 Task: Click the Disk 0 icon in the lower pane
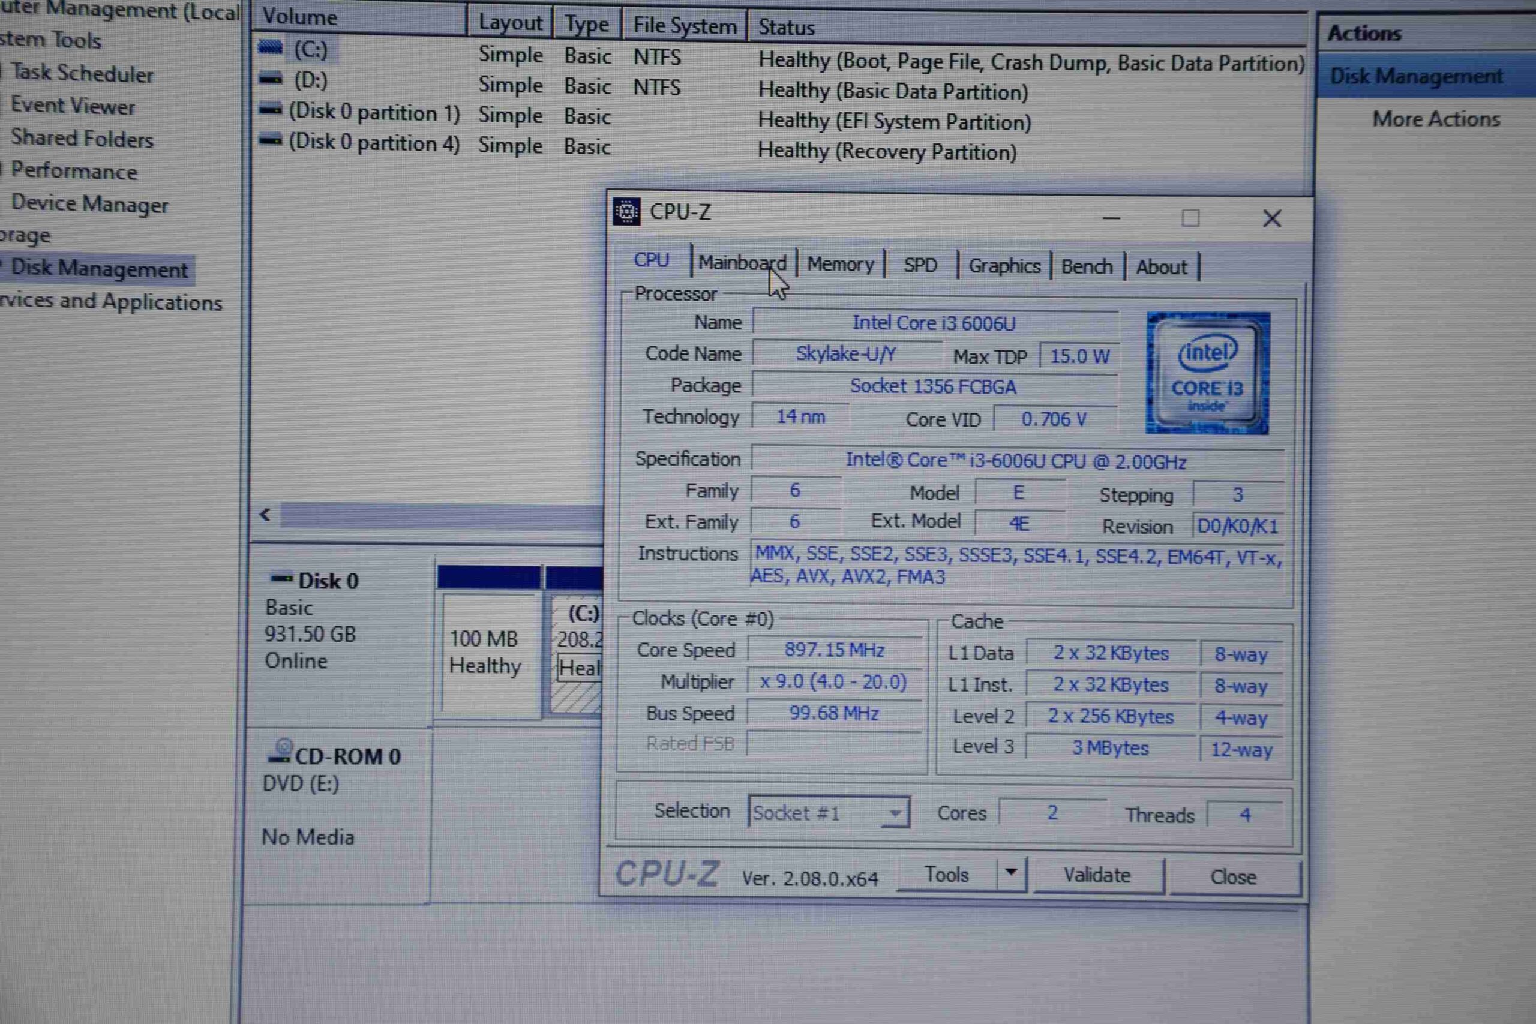tap(281, 578)
